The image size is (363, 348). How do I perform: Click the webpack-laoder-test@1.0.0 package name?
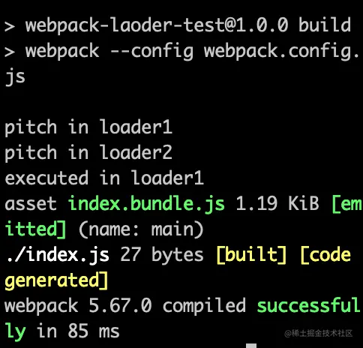coord(157,25)
